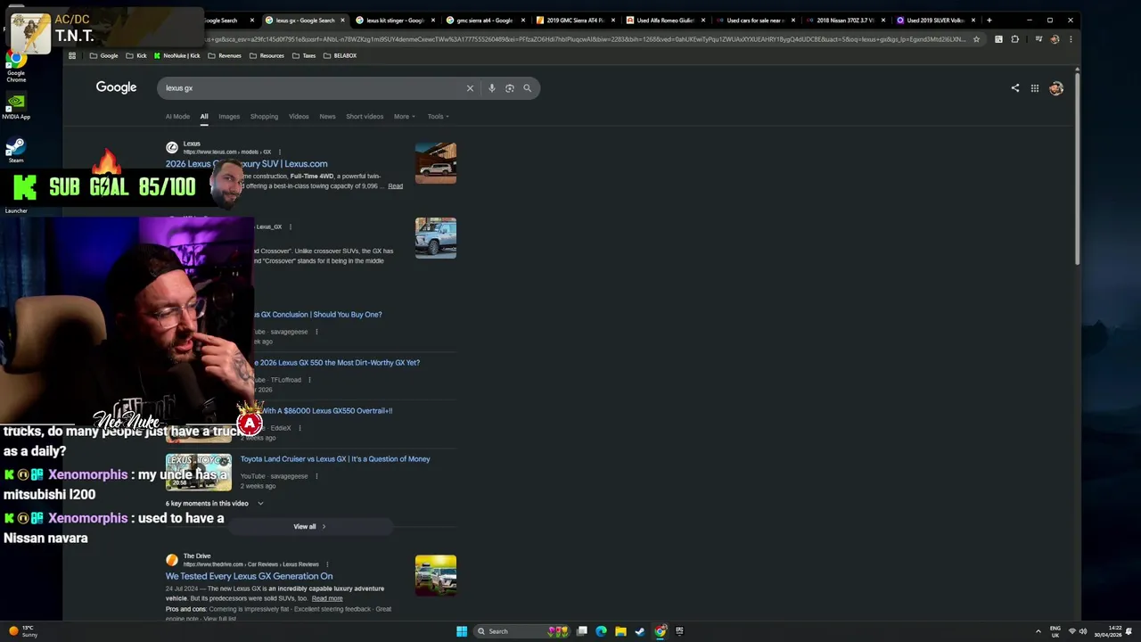Screen dimensions: 1141x642
Task: Switch to Videos results tab
Action: click(x=299, y=116)
